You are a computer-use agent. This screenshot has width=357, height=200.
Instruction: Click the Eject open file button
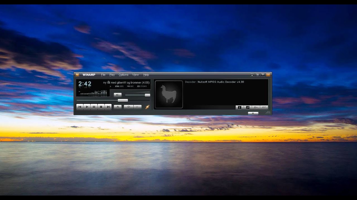(118, 107)
